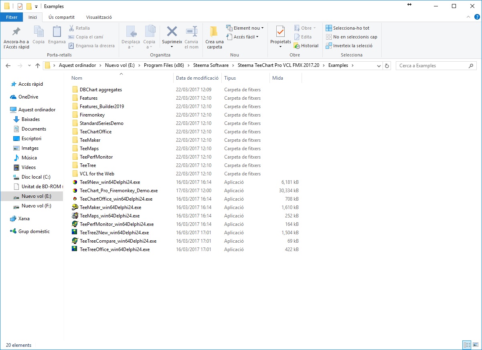Select TeeTreeCompare_win64Delphi24.exe file

coord(118,241)
